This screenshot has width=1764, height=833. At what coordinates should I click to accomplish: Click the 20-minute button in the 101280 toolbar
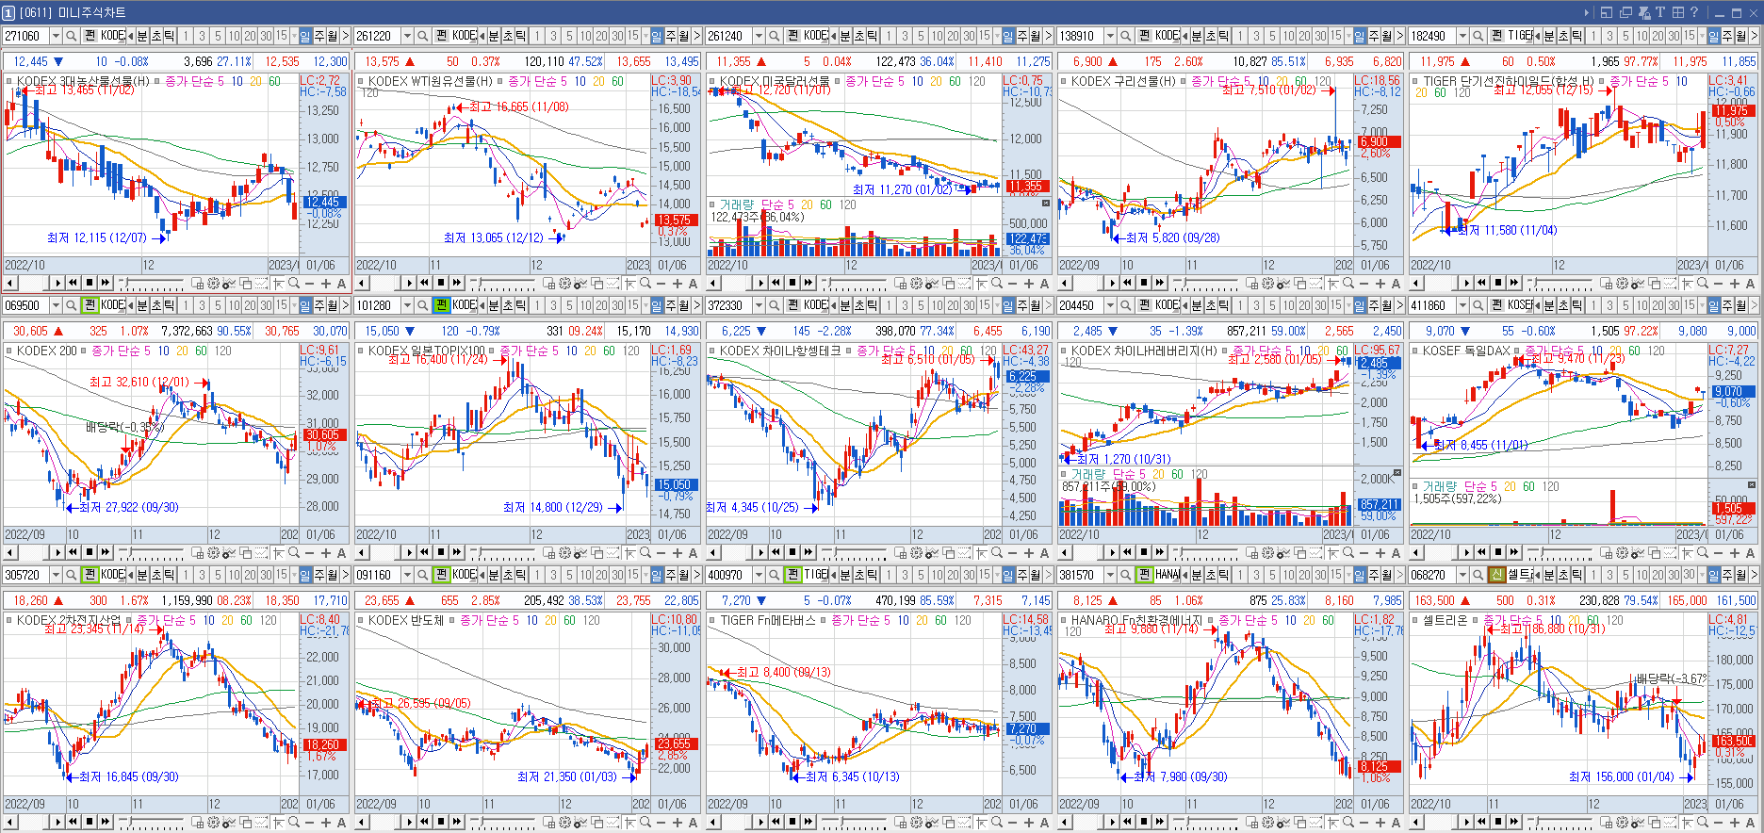(x=601, y=305)
